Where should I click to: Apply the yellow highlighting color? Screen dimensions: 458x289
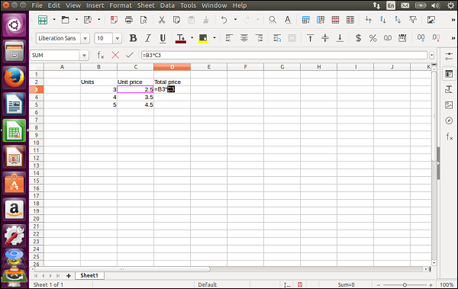(203, 38)
